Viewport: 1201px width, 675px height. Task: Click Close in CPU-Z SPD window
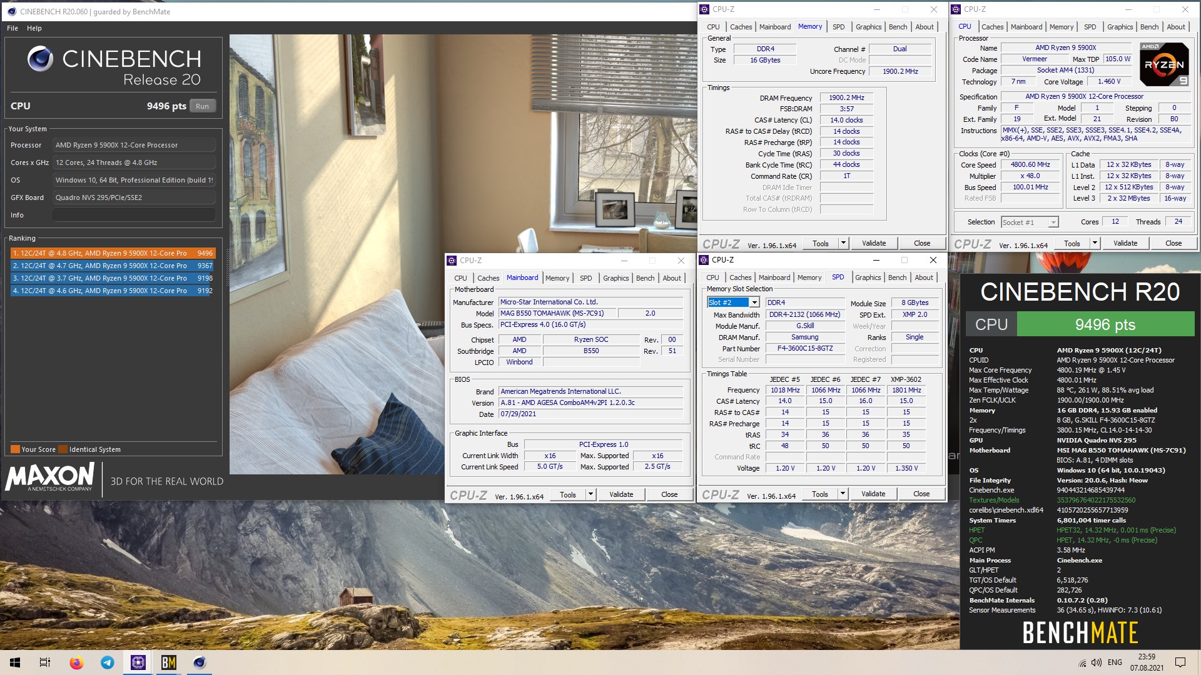point(921,494)
